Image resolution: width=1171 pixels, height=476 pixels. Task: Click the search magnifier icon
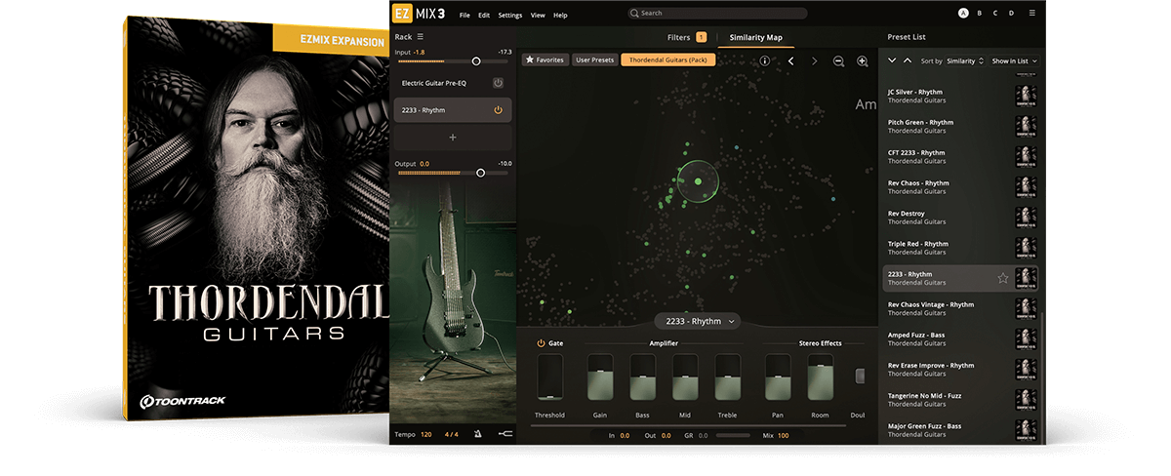[634, 14]
